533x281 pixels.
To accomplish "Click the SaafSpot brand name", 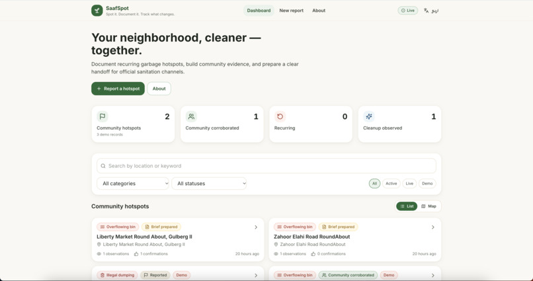I will pyautogui.click(x=117, y=8).
